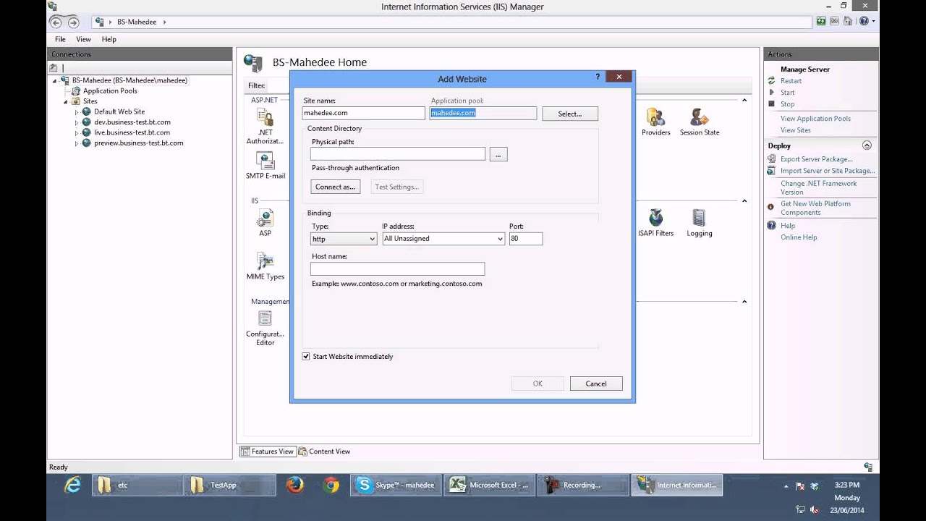This screenshot has height=521, width=926.
Task: Open the Session State feature icon
Action: point(700,122)
